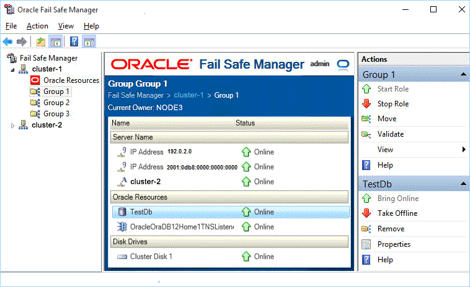Click the Cluster Disk 1 drive icon
Viewport: 470px width, 287px height.
122,257
